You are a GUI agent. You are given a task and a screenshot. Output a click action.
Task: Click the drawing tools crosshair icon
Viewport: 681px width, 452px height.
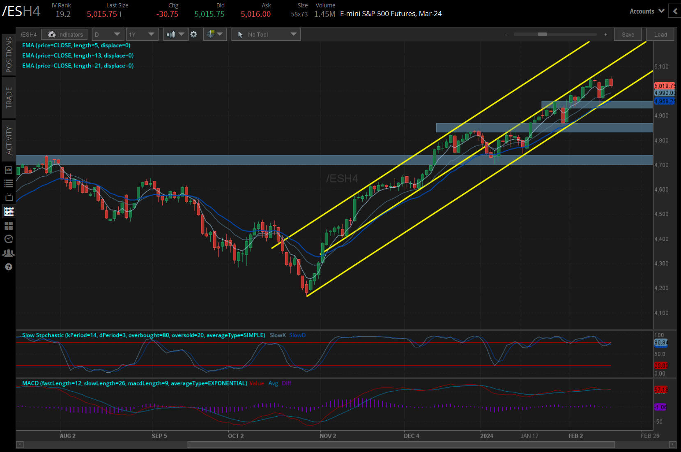pyautogui.click(x=211, y=35)
